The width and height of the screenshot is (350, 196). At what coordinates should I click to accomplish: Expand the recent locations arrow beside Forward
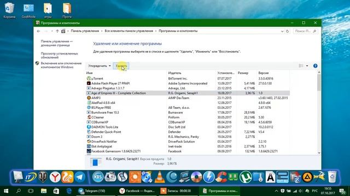(52, 31)
